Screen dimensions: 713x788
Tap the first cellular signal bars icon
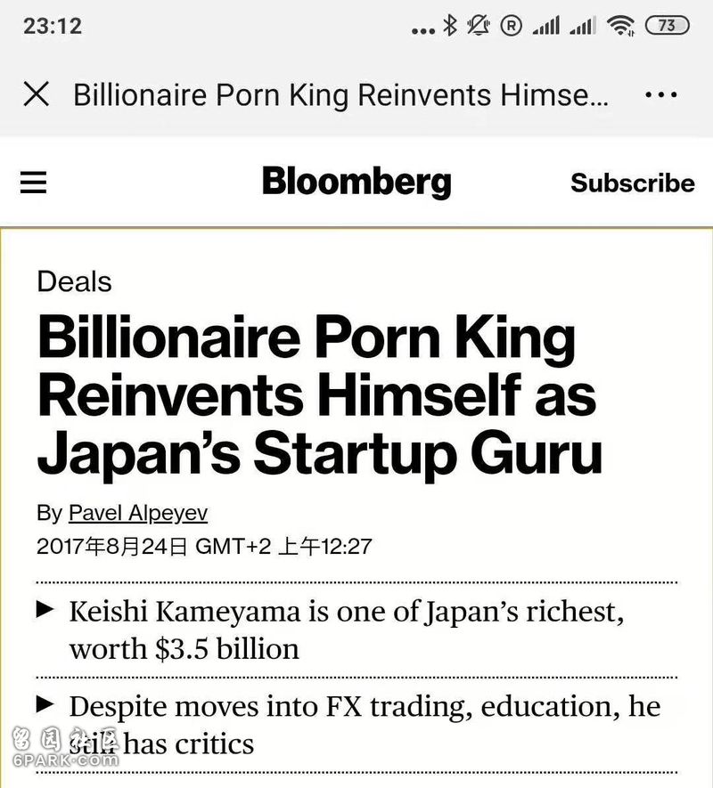(546, 25)
